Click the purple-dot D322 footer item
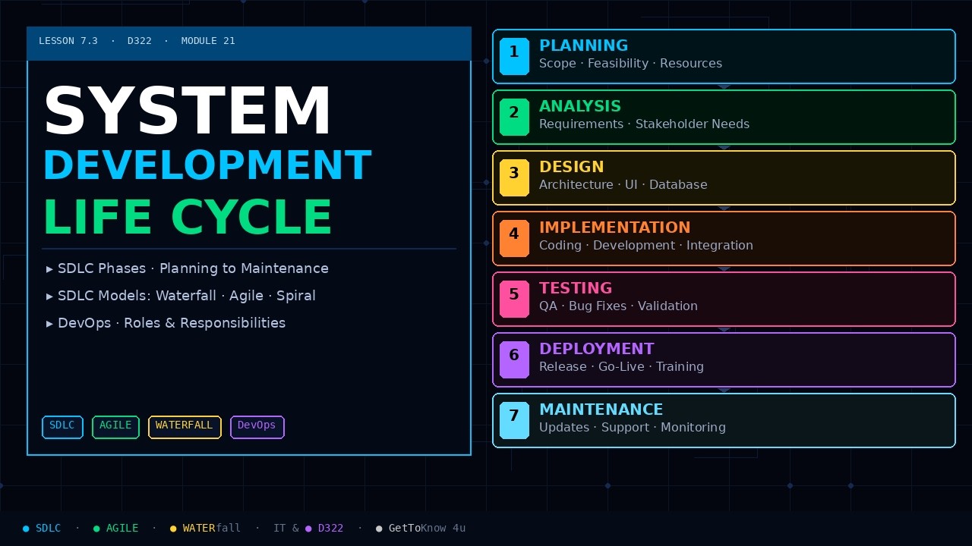 pyautogui.click(x=324, y=529)
